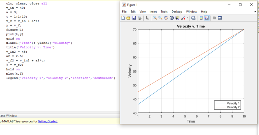Open the Edit menu in Figure 1
259x135 pixels.
pos(133,12)
